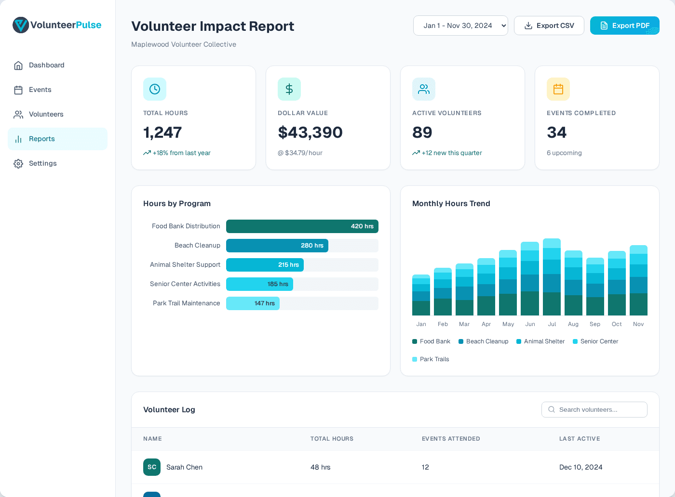The width and height of the screenshot is (675, 497).
Task: Click the dollar sign icon on Dollar Value card
Action: tap(289, 89)
